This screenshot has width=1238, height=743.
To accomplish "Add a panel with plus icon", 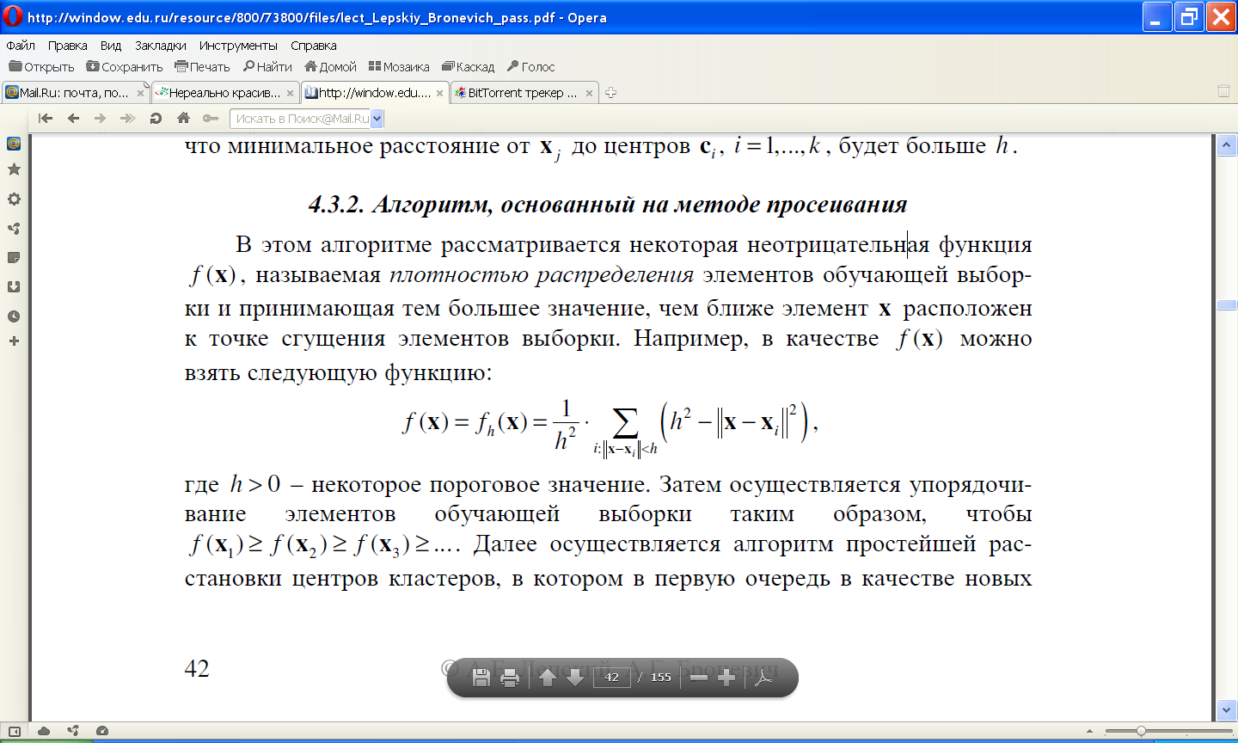I will [14, 341].
